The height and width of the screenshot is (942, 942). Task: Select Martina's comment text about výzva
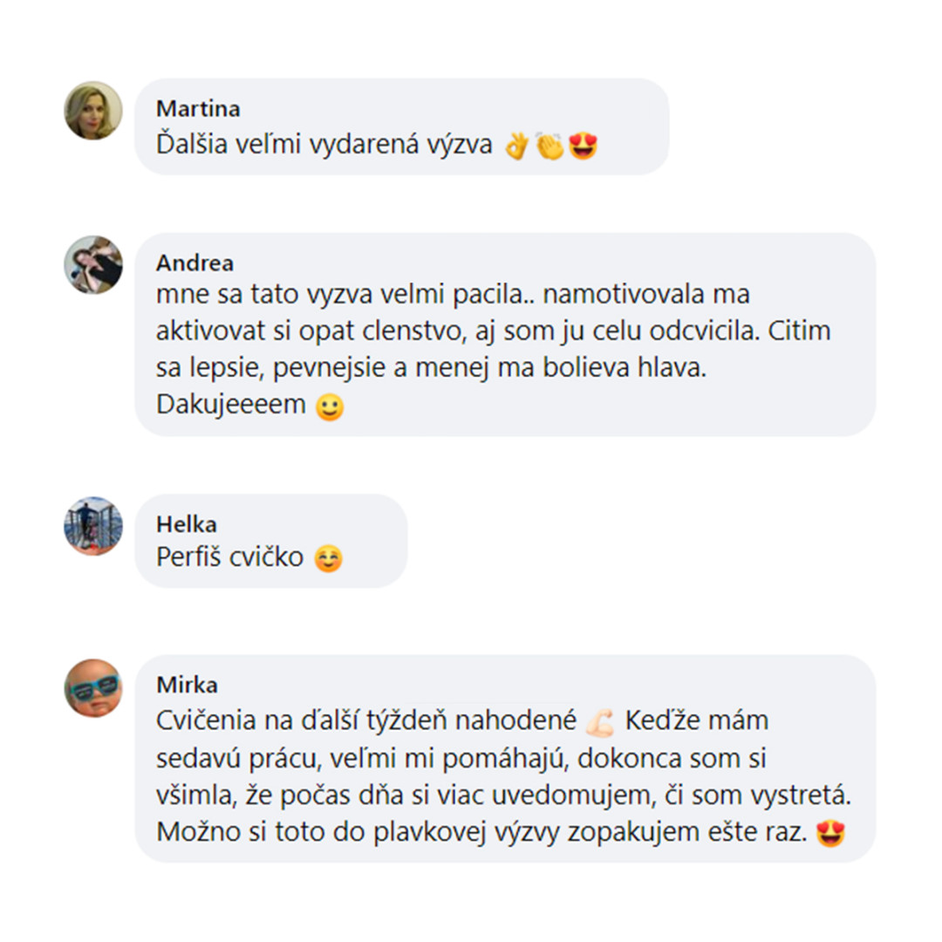coord(324,145)
